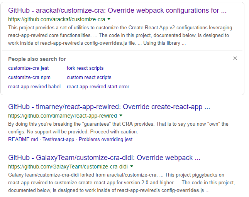This screenshot has width=249, height=197.
Task: Click the https://github.com/timarney/react-app-rewired green URL
Action: point(63,116)
